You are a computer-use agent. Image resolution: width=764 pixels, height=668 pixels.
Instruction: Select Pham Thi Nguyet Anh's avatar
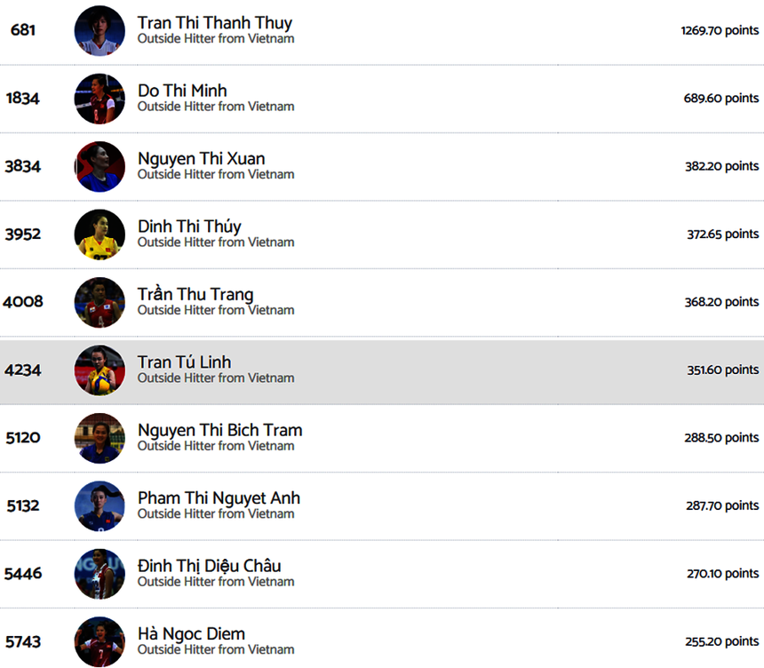click(99, 506)
